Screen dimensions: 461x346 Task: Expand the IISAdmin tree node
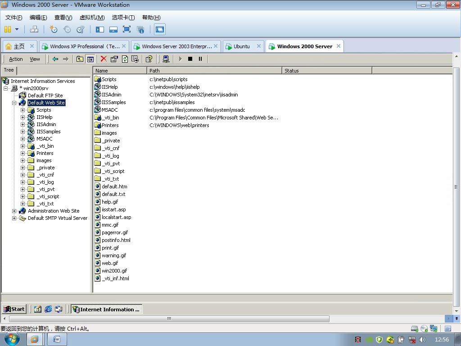click(x=23, y=124)
